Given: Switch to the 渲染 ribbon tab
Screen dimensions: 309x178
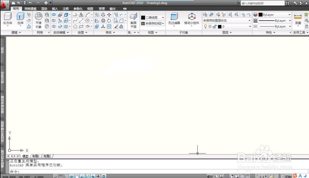Looking at the screenshot, I should point(44,9).
